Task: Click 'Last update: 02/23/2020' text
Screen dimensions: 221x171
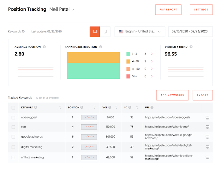Action: point(46,31)
